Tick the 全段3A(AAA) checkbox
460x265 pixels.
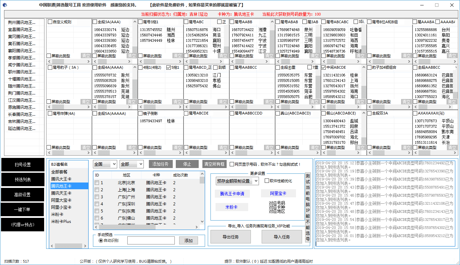[95, 22]
